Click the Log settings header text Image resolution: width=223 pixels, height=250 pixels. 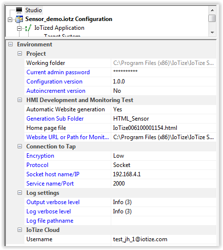(x=43, y=193)
